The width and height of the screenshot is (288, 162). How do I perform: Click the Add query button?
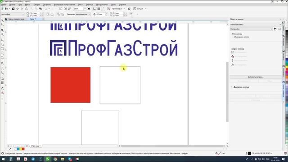click(x=256, y=77)
